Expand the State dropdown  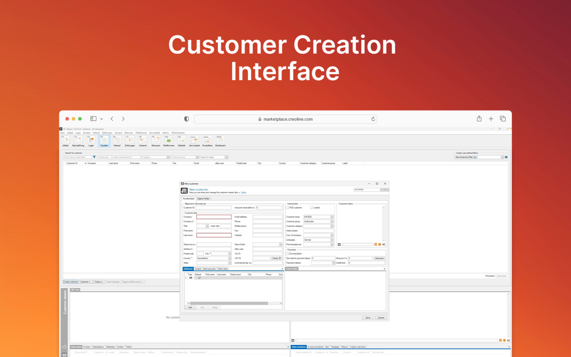(230, 263)
